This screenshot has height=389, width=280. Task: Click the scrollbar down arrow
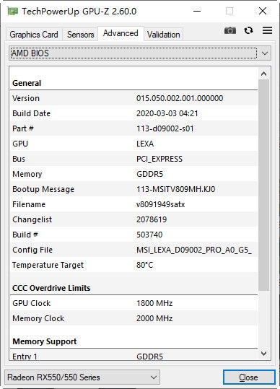(264, 354)
